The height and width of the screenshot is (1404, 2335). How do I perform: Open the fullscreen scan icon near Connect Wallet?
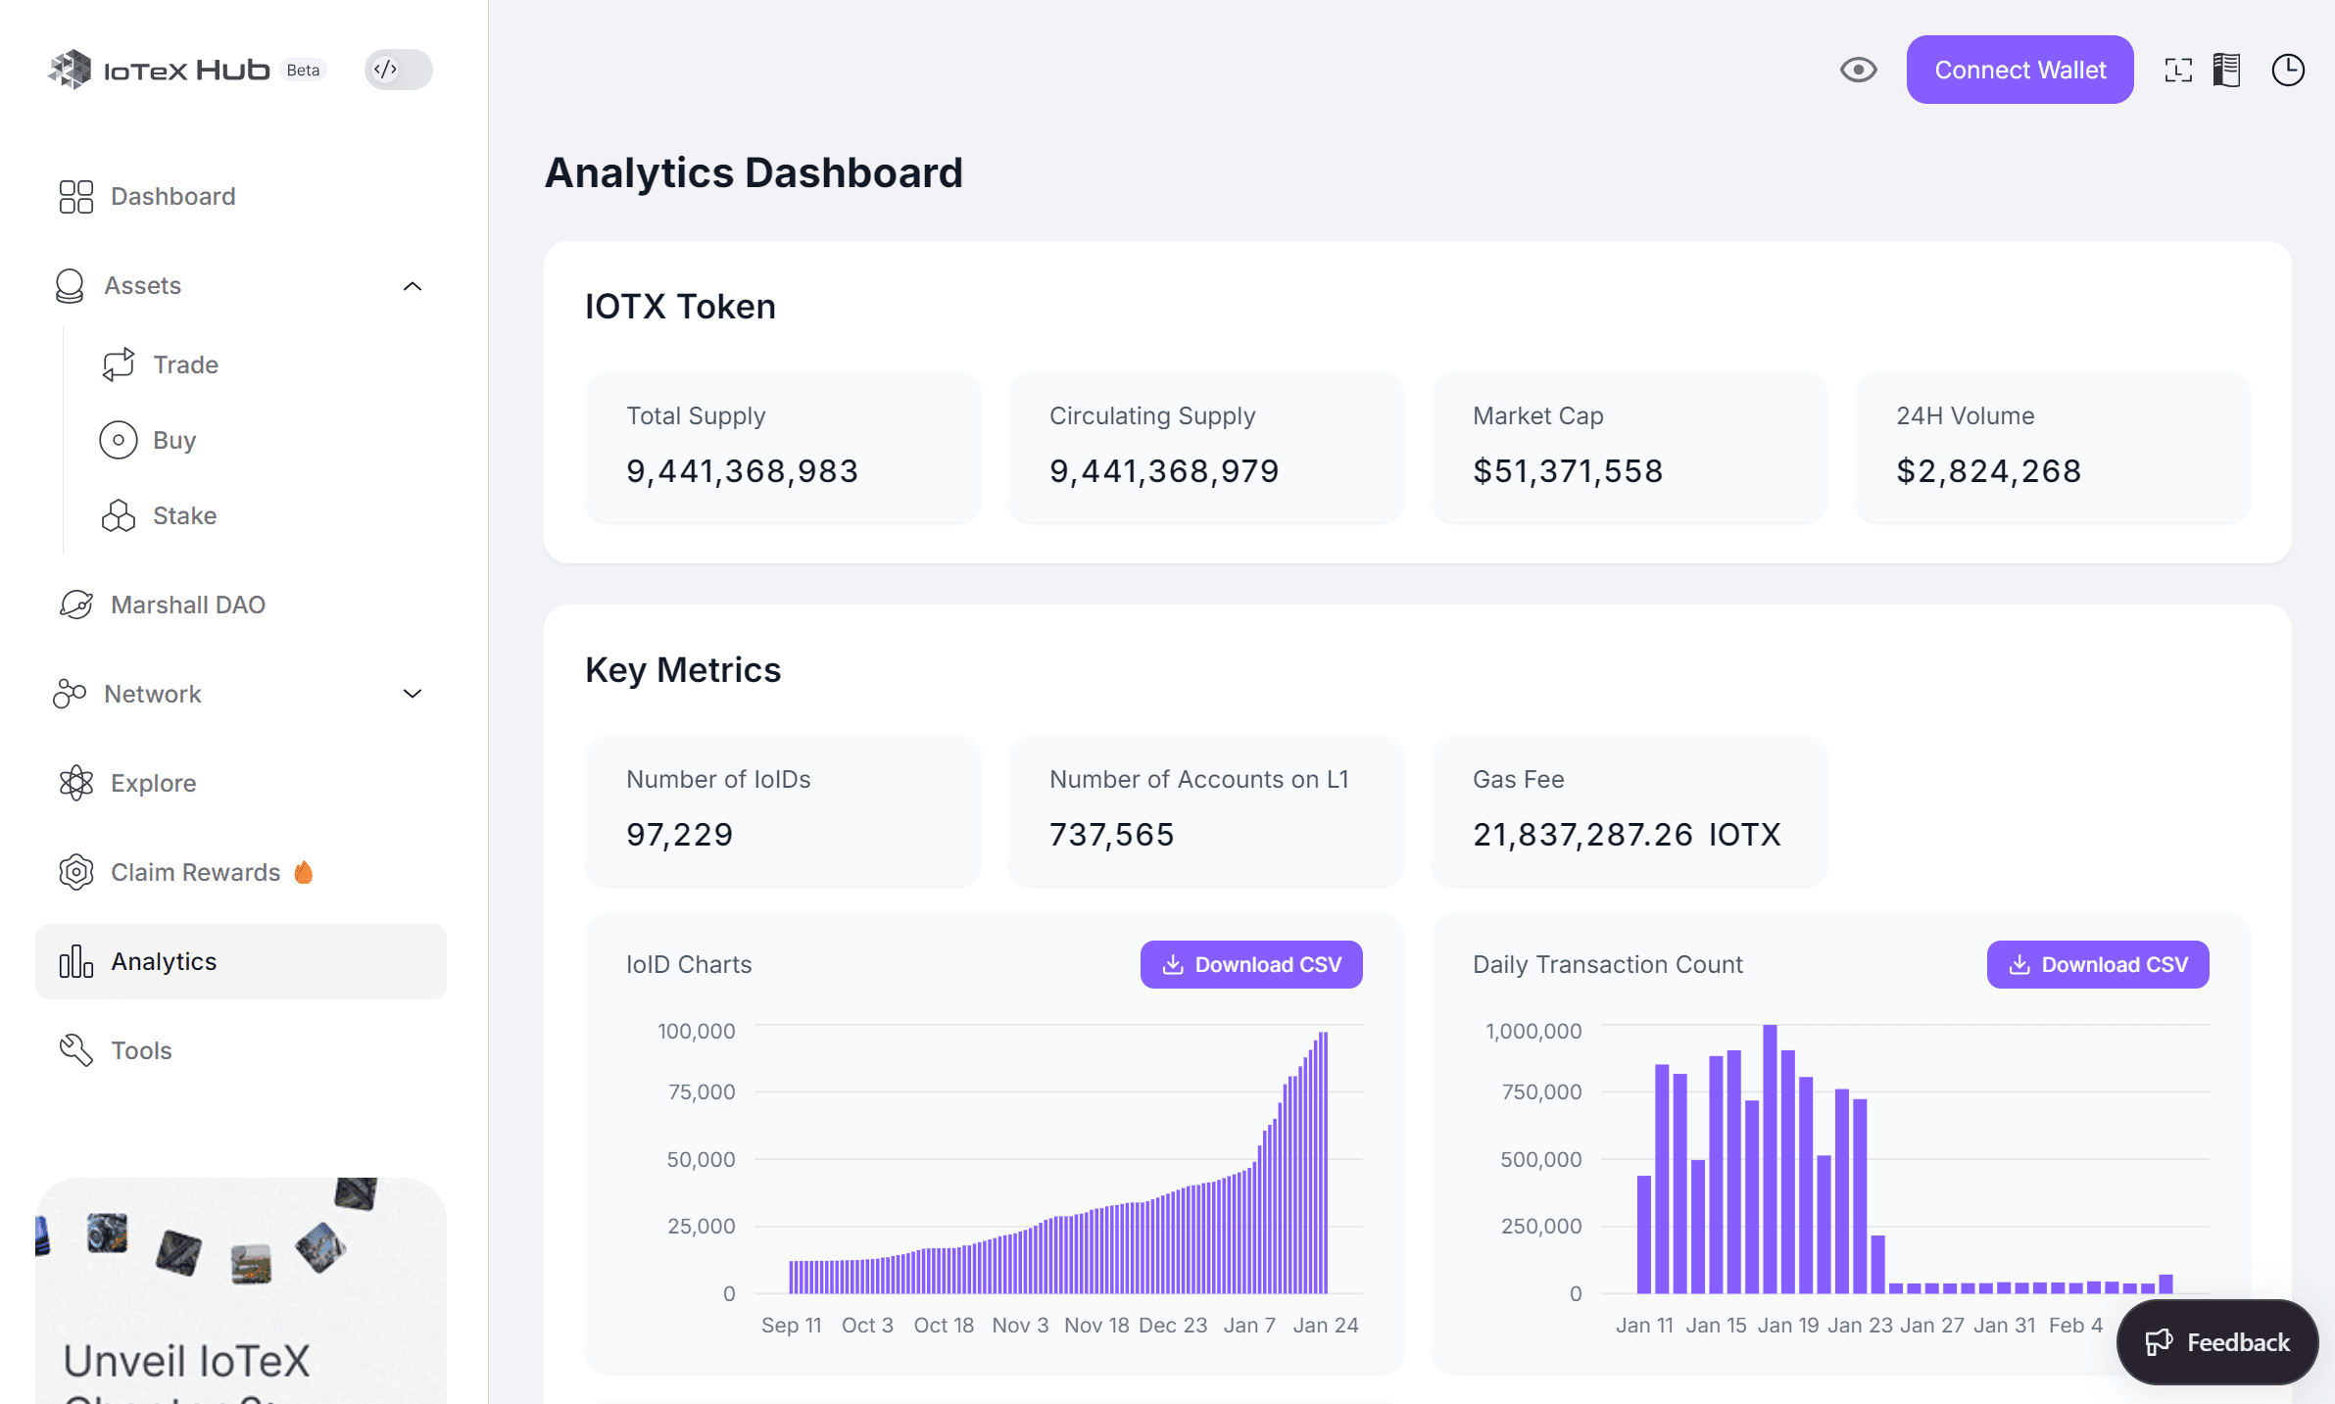point(2177,69)
